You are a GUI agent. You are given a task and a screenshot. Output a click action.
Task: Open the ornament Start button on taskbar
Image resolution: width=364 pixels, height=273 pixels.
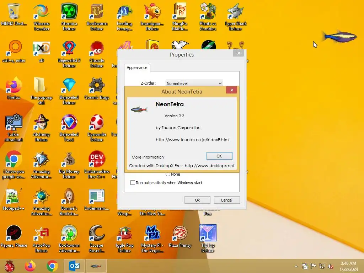(10, 266)
